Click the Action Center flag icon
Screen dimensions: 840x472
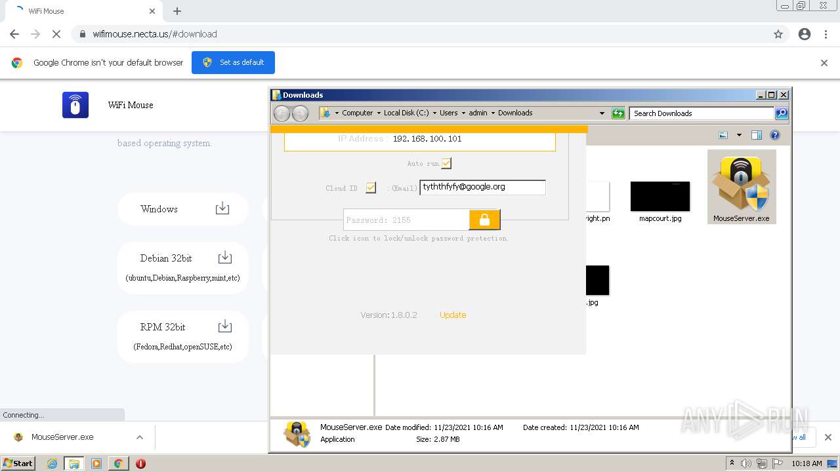[778, 463]
